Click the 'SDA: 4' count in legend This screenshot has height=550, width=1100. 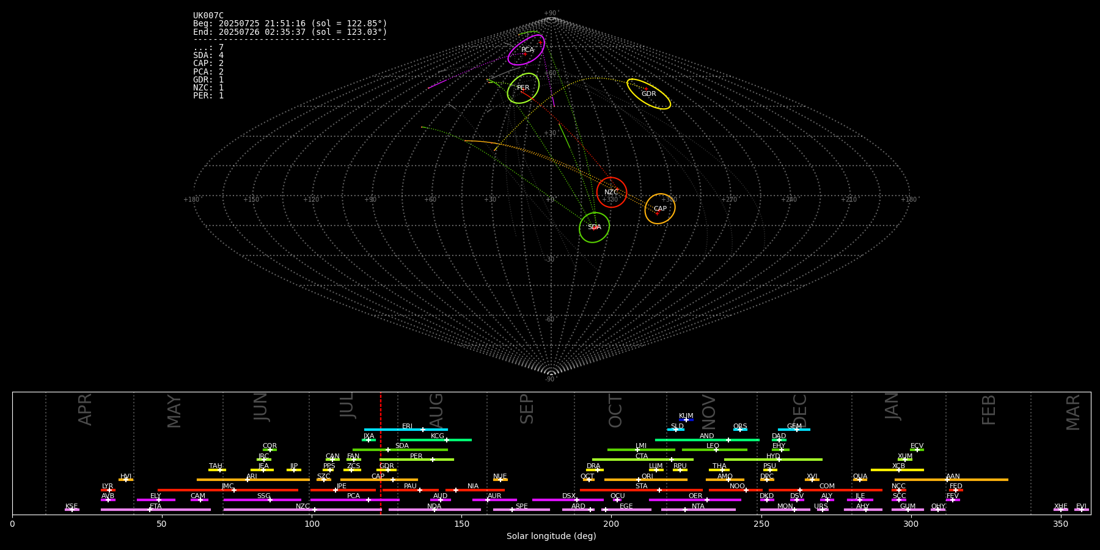[x=208, y=56]
